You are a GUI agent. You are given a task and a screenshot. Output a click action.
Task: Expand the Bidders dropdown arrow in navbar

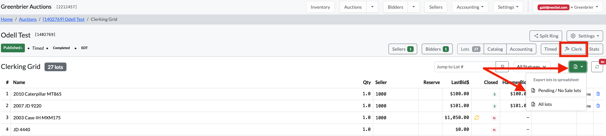click(x=414, y=7)
